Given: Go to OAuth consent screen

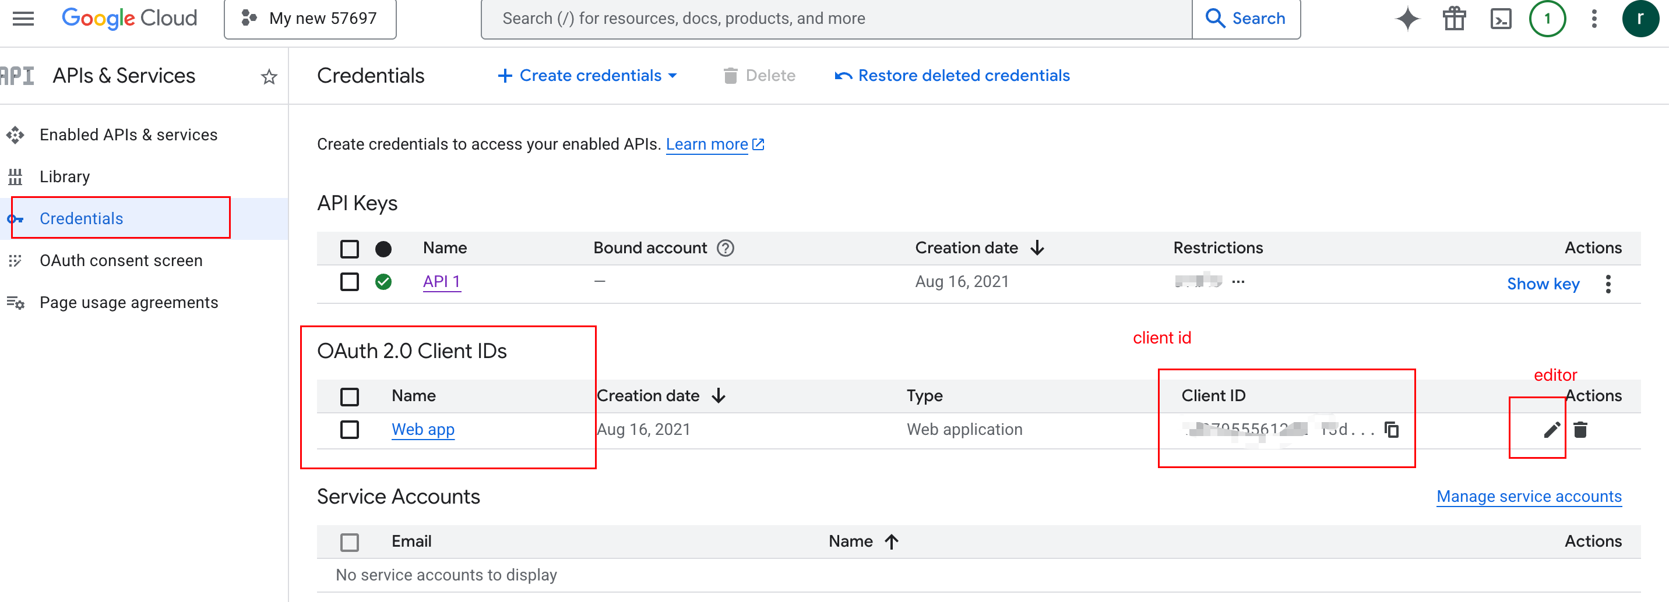Looking at the screenshot, I should tap(121, 260).
